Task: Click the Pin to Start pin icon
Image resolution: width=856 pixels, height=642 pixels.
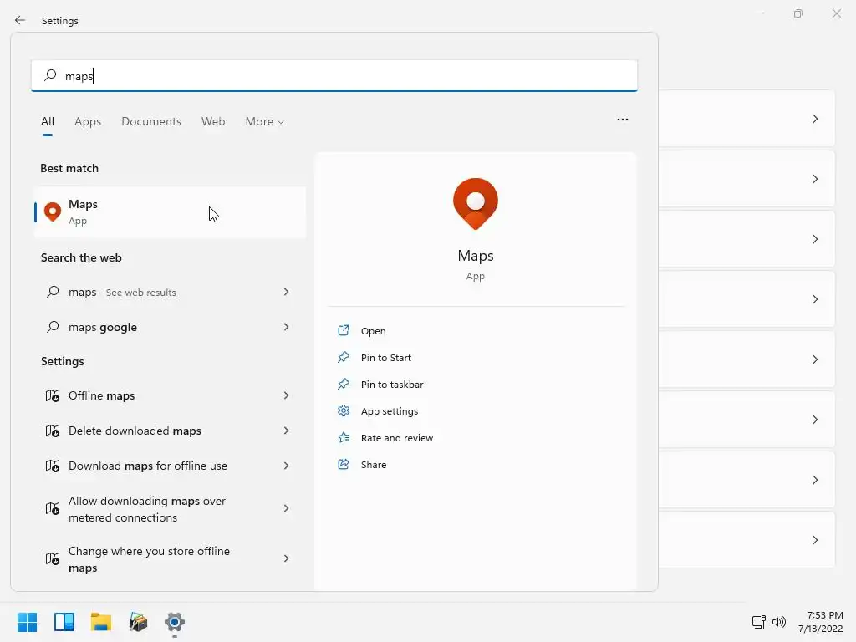Action: [x=344, y=357]
